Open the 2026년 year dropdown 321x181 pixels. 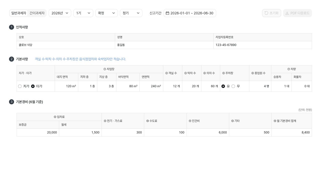(60, 13)
